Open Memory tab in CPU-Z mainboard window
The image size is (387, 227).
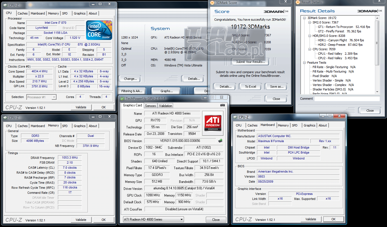point(283,125)
